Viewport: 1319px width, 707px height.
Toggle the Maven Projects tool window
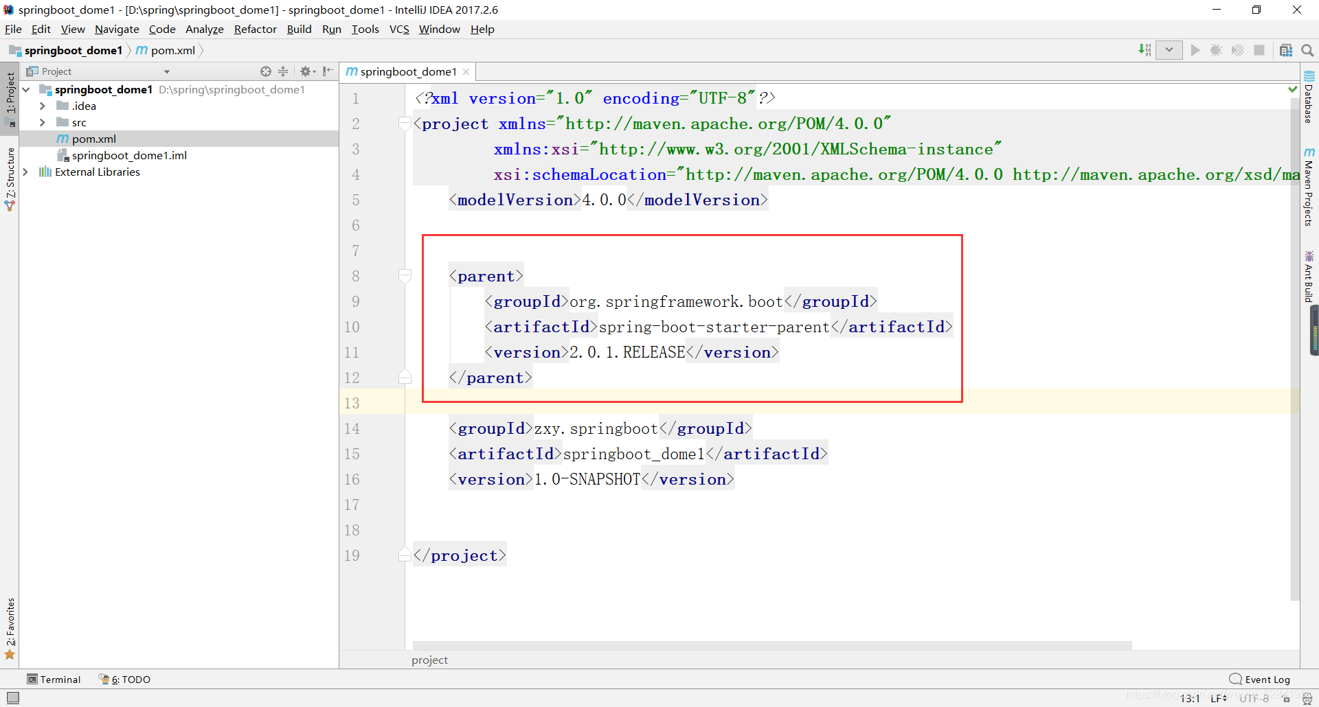point(1309,187)
